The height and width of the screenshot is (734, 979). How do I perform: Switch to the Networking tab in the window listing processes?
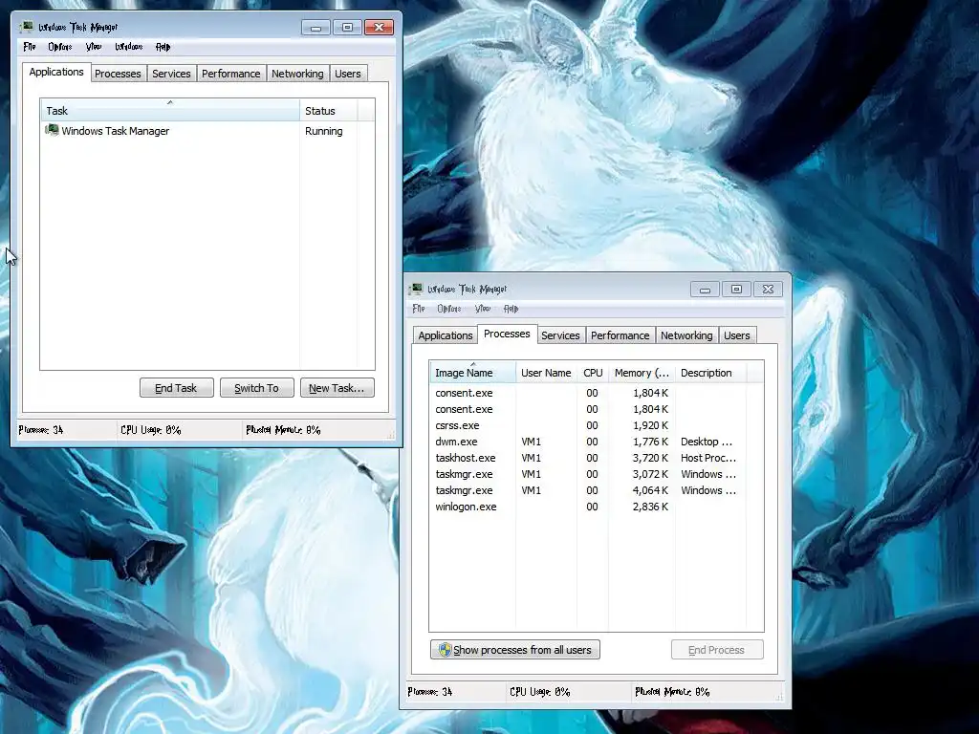point(686,335)
